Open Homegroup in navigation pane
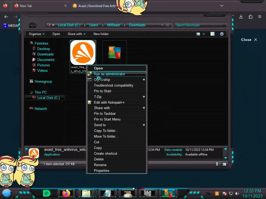This screenshot has width=266, height=199. pyautogui.click(x=43, y=82)
